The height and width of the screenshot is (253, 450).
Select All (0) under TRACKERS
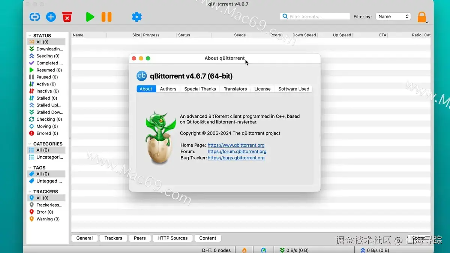click(x=46, y=198)
